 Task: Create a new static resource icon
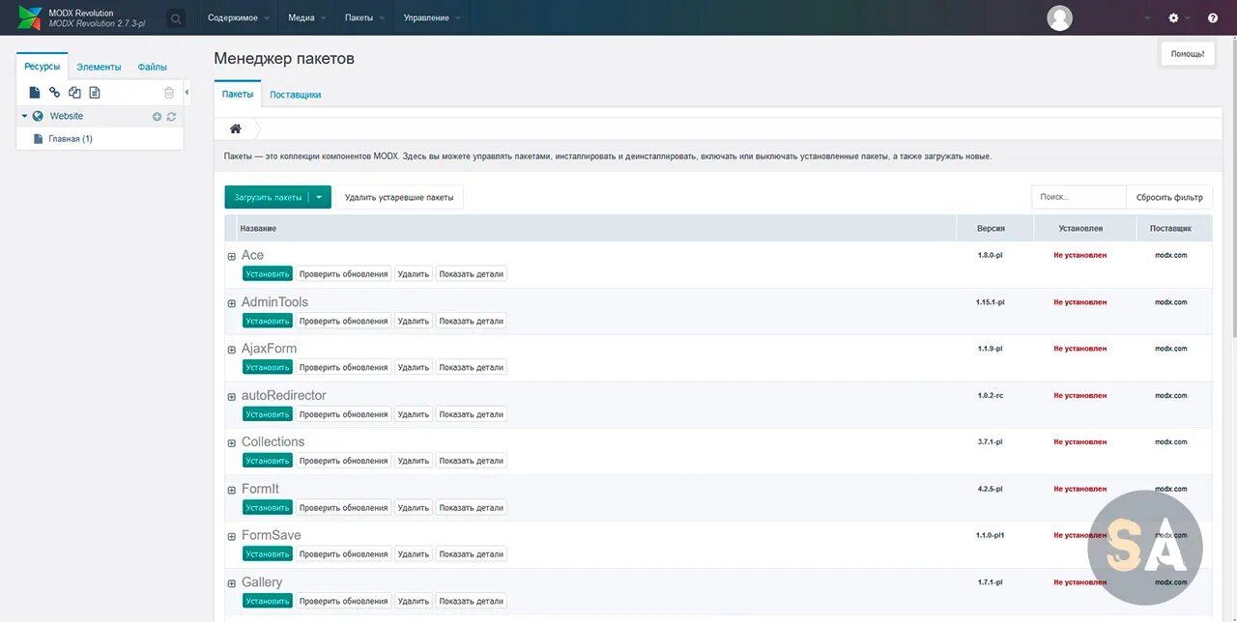[x=95, y=93]
